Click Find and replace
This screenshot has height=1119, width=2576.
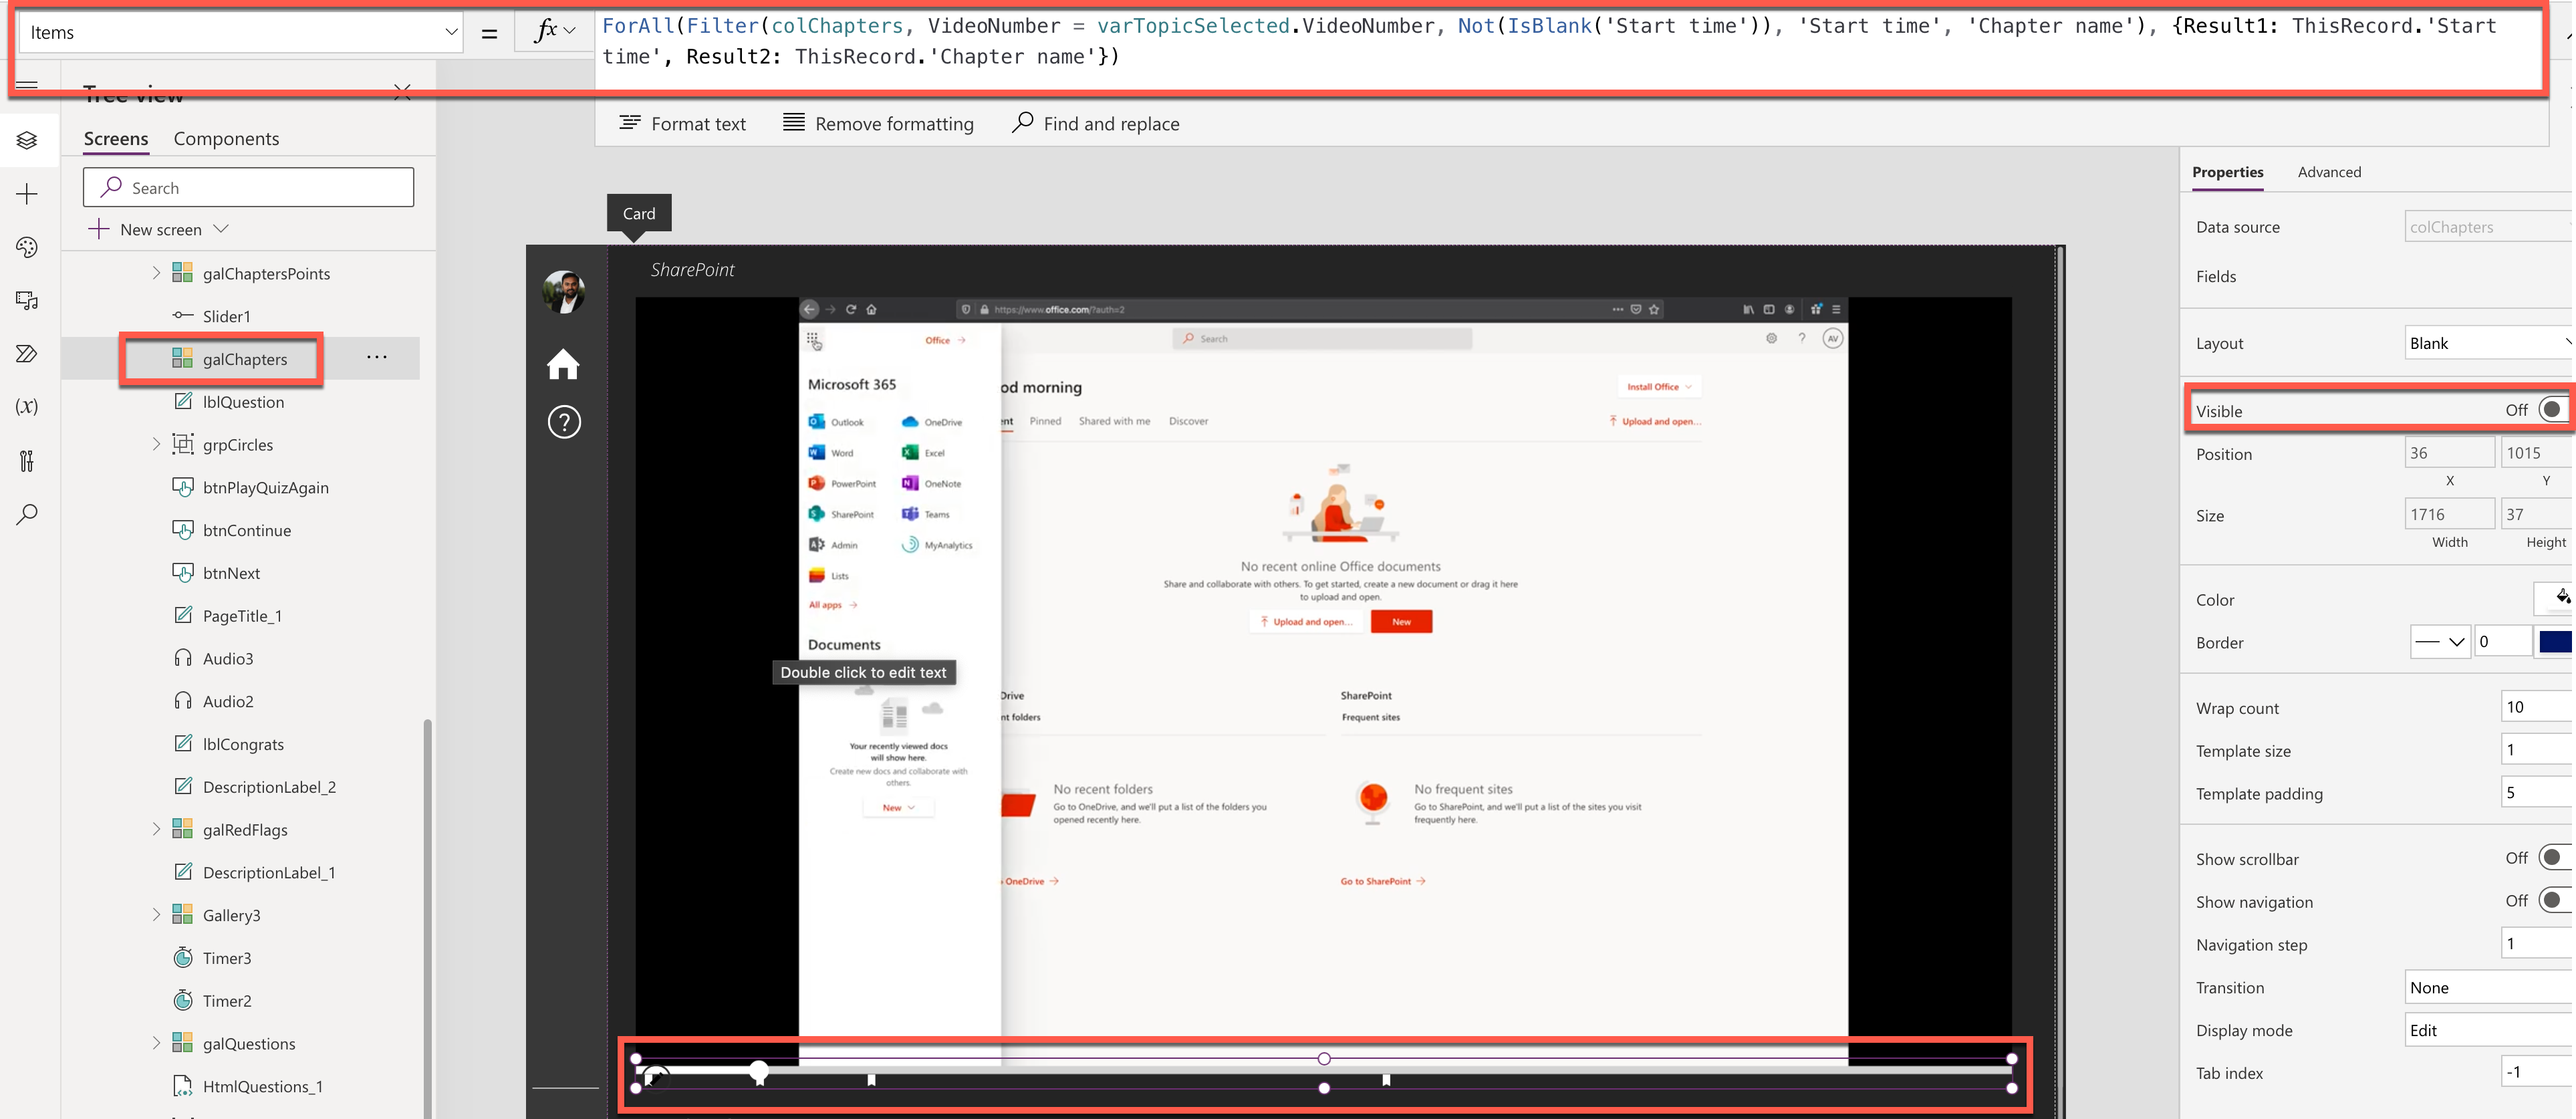click(x=1096, y=123)
